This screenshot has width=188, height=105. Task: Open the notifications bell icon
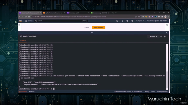pos(122,21)
